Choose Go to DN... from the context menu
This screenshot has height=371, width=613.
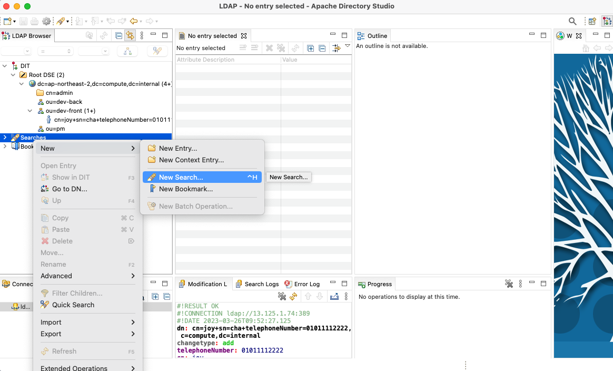tap(88, 189)
